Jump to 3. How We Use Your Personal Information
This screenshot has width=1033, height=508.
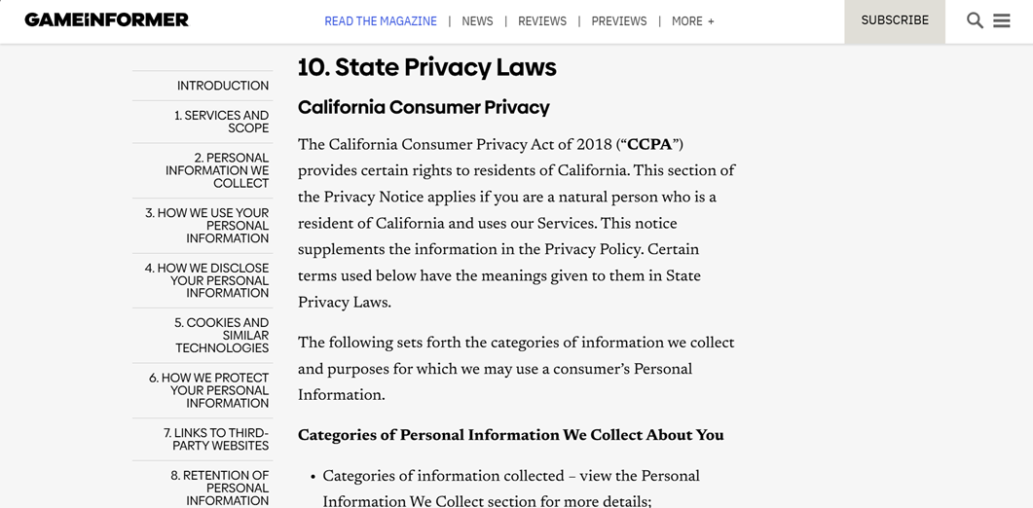coord(206,226)
